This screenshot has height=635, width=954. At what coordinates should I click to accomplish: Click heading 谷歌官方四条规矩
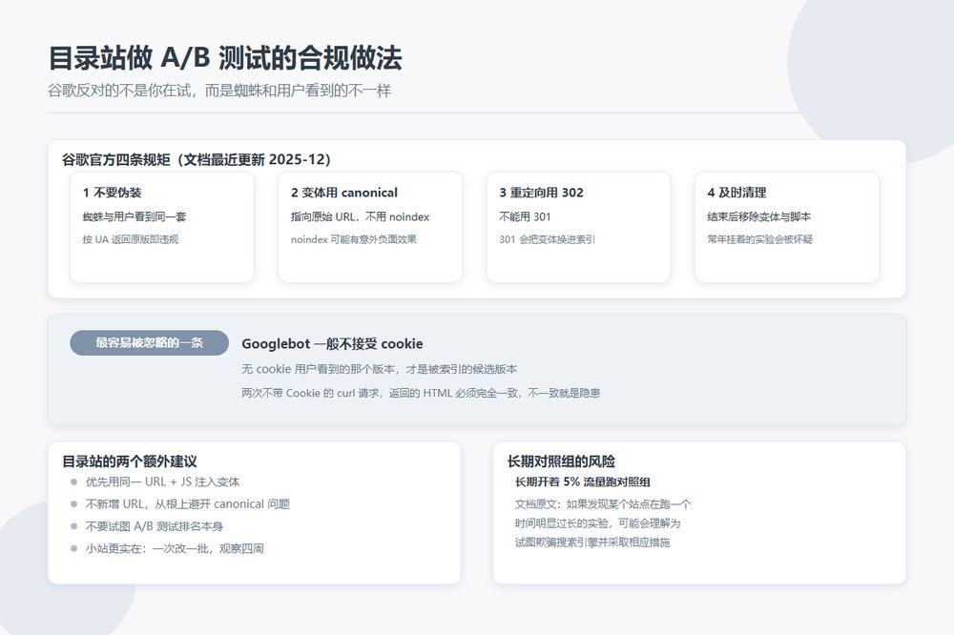click(197, 159)
